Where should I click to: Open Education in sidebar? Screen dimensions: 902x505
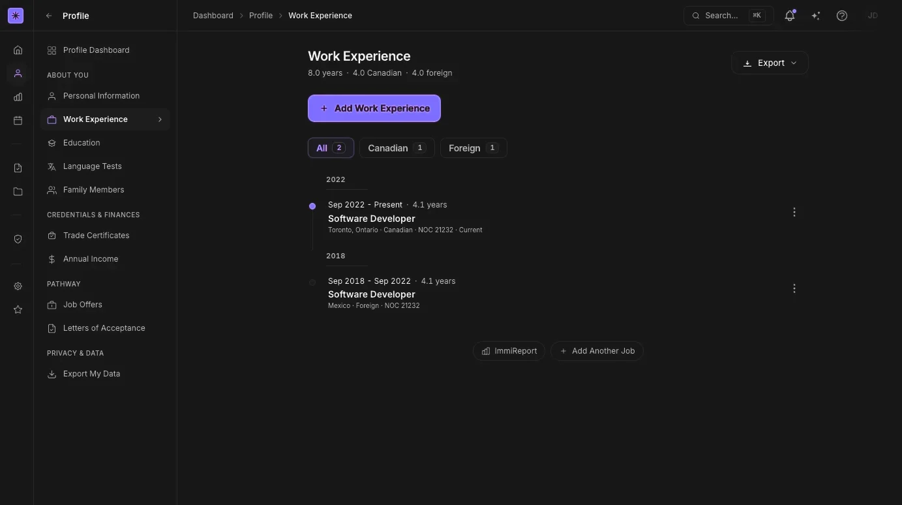point(105,143)
